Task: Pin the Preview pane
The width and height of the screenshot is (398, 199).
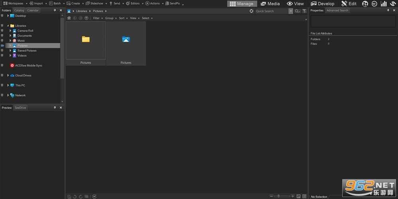Action: tap(55, 108)
